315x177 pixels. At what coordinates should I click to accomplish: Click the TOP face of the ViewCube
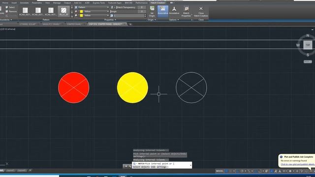tap(308, 45)
